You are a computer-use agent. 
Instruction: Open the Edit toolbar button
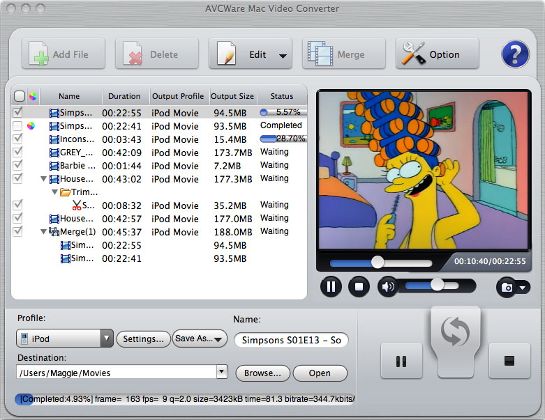click(251, 54)
